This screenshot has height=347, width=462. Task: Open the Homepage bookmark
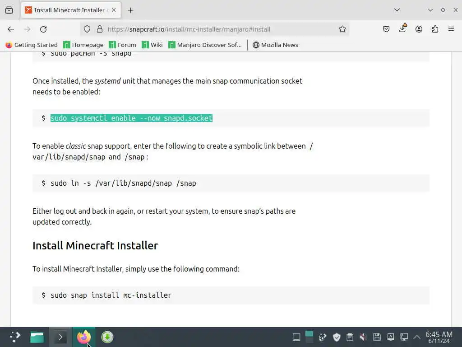tap(83, 45)
